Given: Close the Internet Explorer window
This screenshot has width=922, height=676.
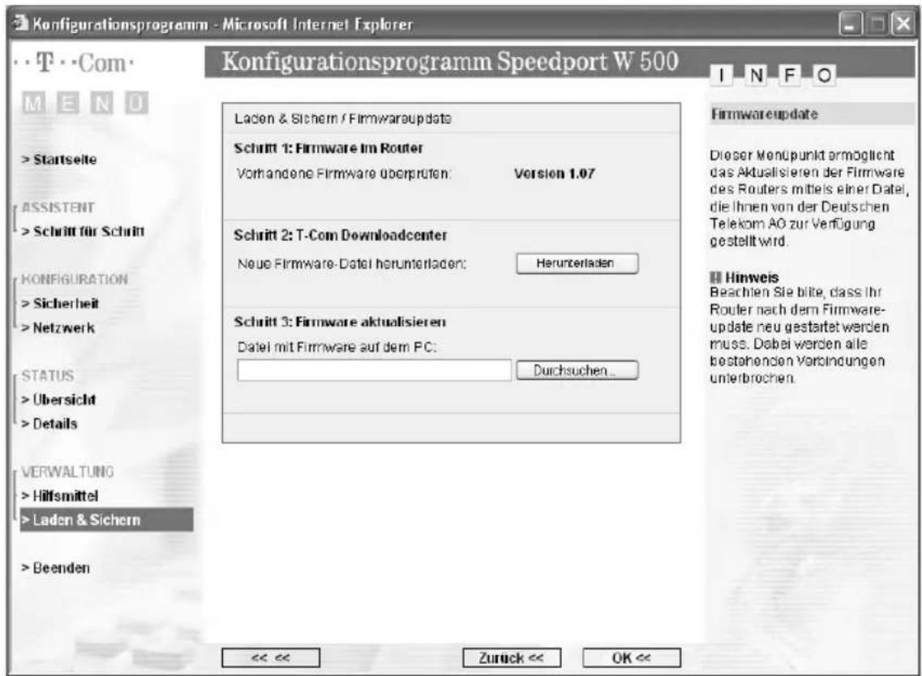Looking at the screenshot, I should 903,24.
